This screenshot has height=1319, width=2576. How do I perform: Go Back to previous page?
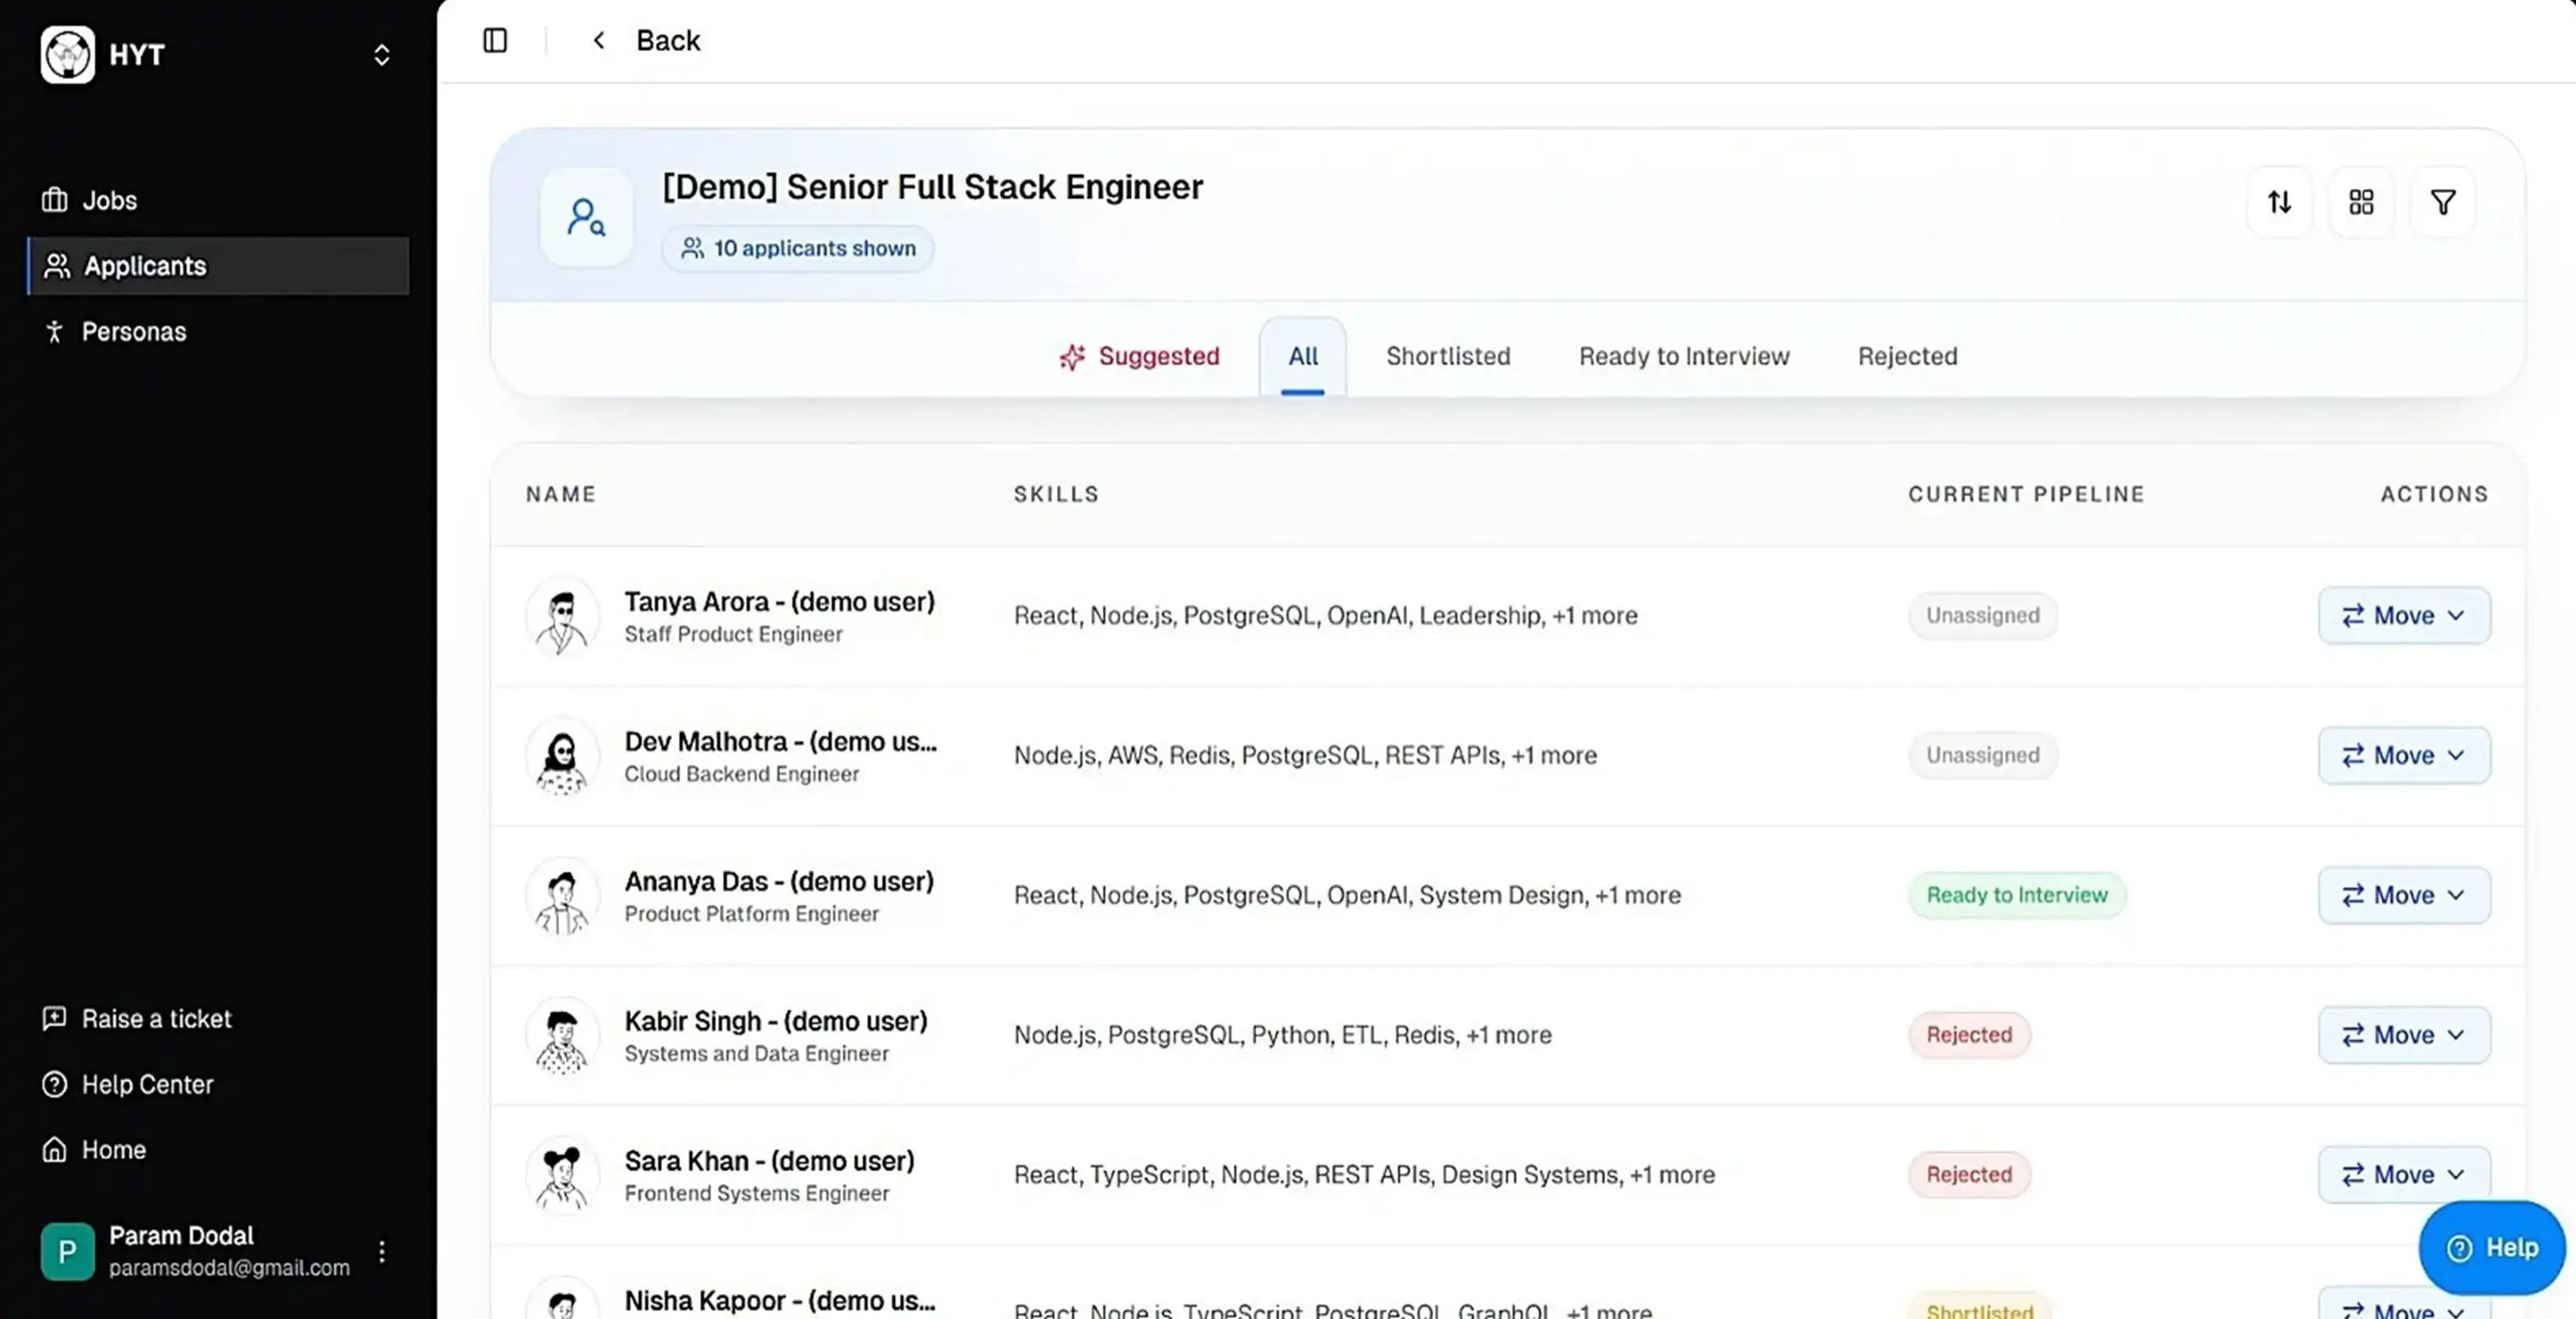647,40
